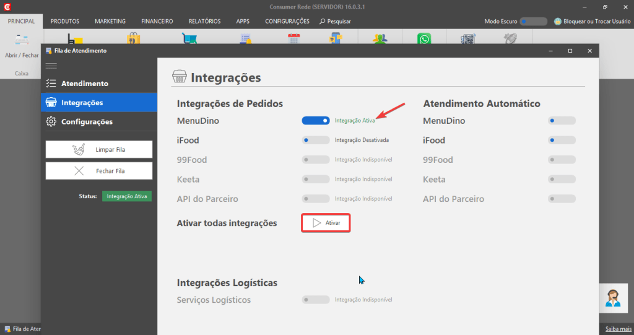This screenshot has width=634, height=335.
Task: Switch on Modo Escuro toggle
Action: coord(533,22)
